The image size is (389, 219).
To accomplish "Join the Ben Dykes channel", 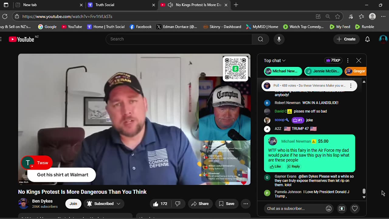I will (x=73, y=203).
